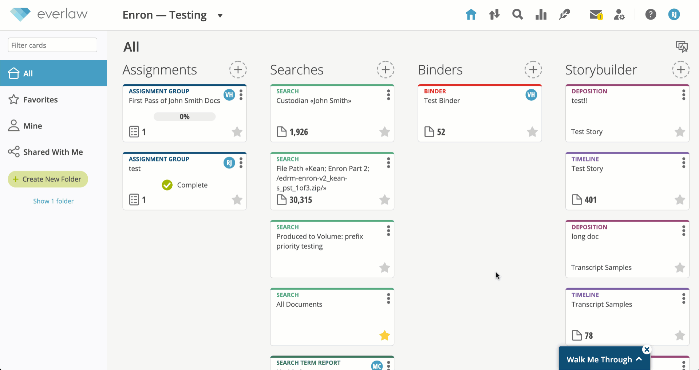Image resolution: width=699 pixels, height=370 pixels.
Task: Favorite the long doc deposition card
Action: coord(680,268)
